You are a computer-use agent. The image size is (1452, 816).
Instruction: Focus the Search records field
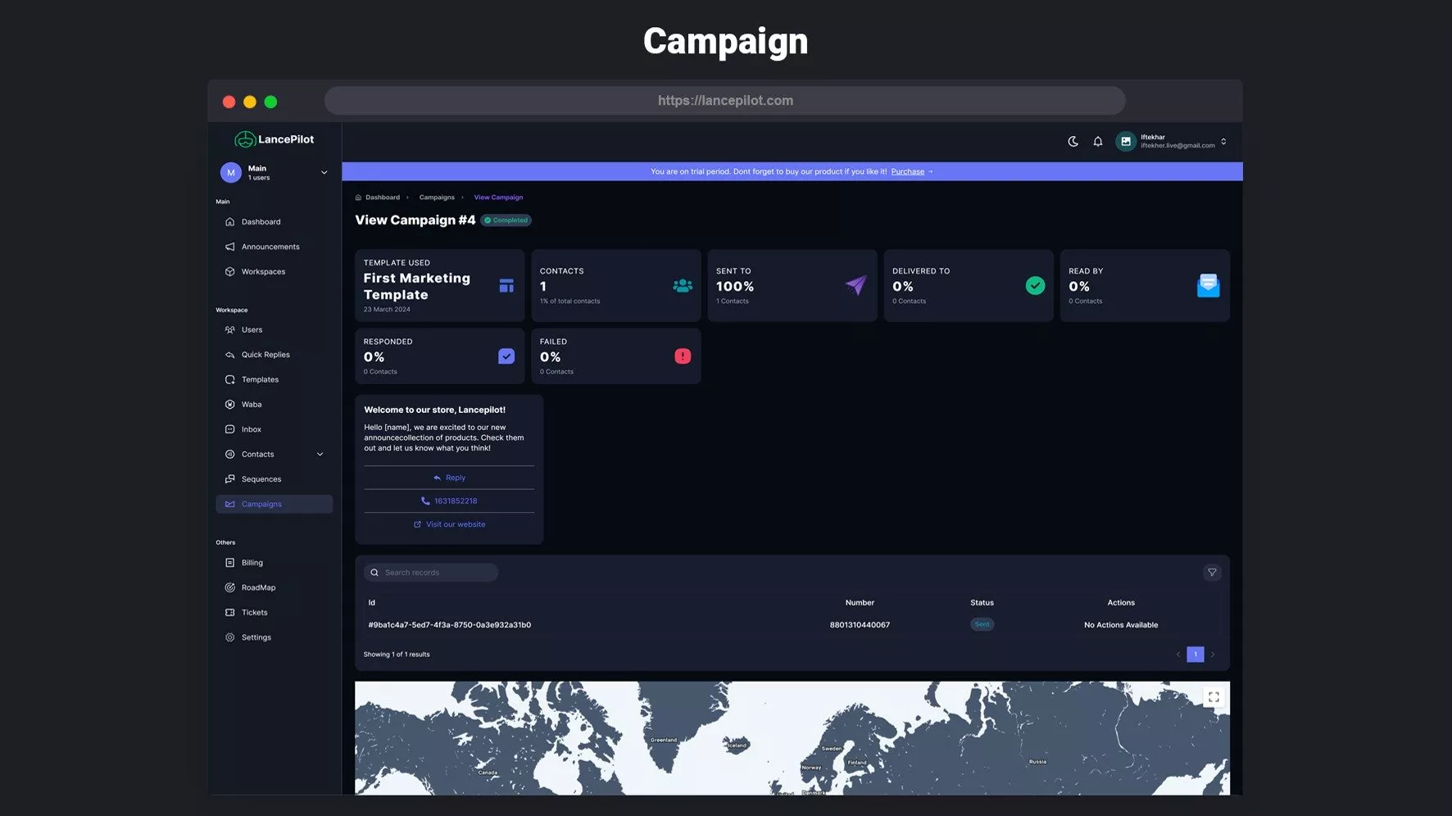pos(438,573)
